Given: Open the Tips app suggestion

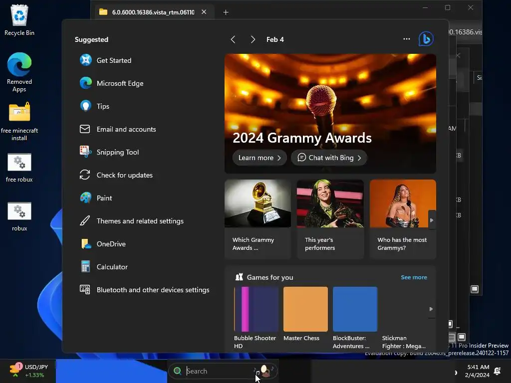Looking at the screenshot, I should (94, 106).
